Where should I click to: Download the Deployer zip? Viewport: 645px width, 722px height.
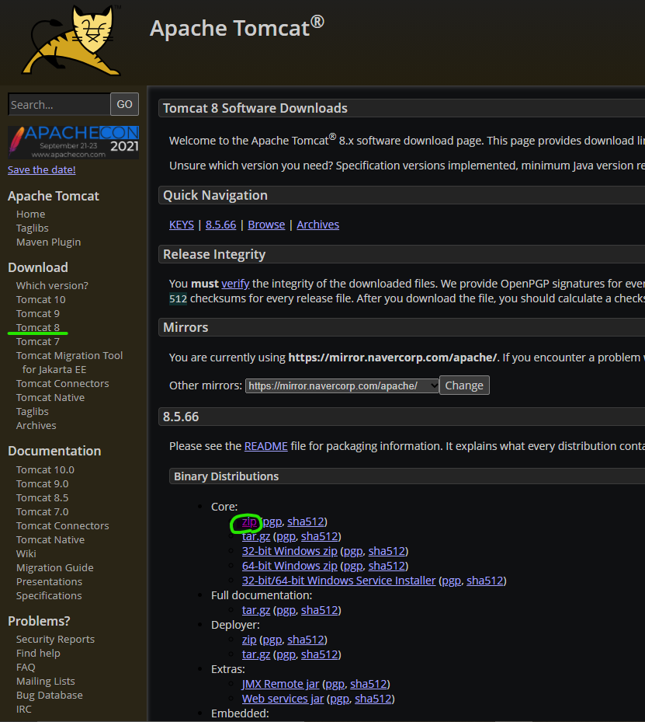(x=249, y=640)
